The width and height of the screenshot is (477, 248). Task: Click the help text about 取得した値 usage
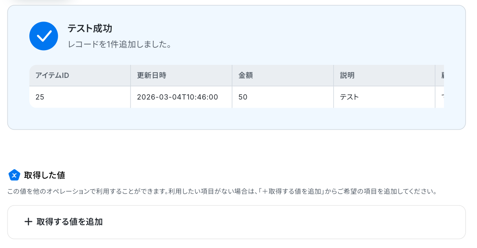222,191
